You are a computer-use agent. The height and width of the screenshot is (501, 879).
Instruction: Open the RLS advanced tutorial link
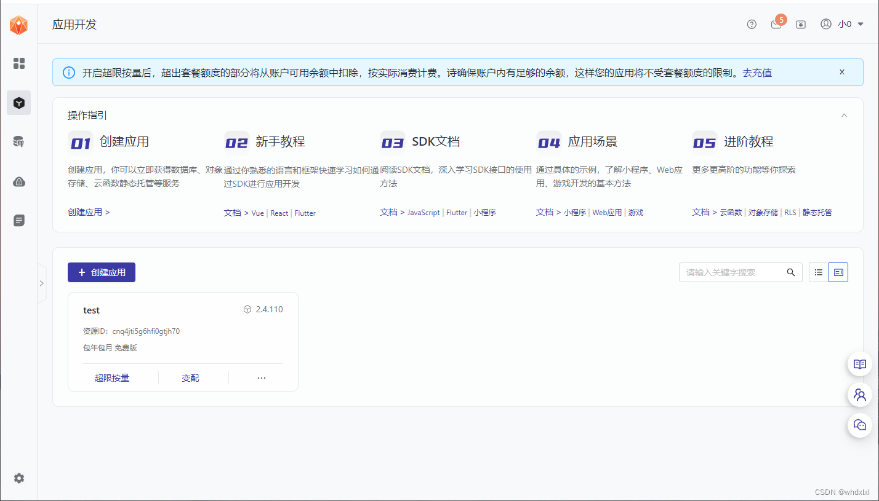point(790,213)
